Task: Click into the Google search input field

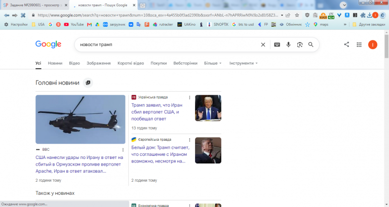Action: [x=168, y=45]
